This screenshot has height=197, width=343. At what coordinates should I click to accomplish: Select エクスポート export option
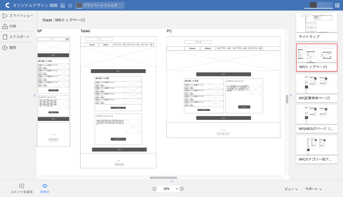pos(16,37)
